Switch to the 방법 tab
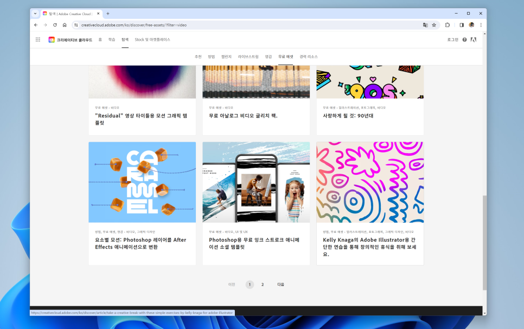The height and width of the screenshot is (329, 524). [211, 56]
